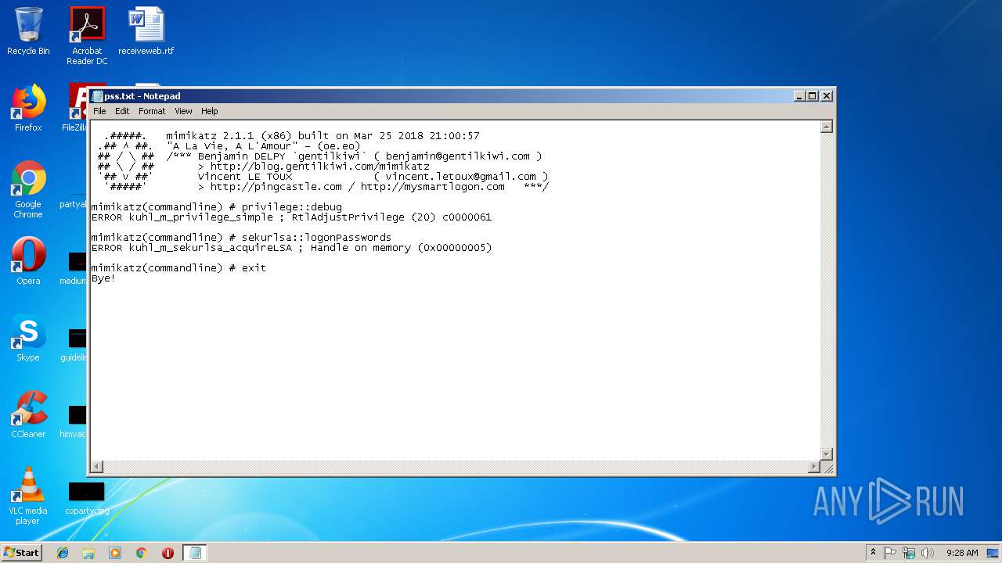The width and height of the screenshot is (1002, 563).
Task: Launch Opera desktop shortcut
Action: click(28, 261)
